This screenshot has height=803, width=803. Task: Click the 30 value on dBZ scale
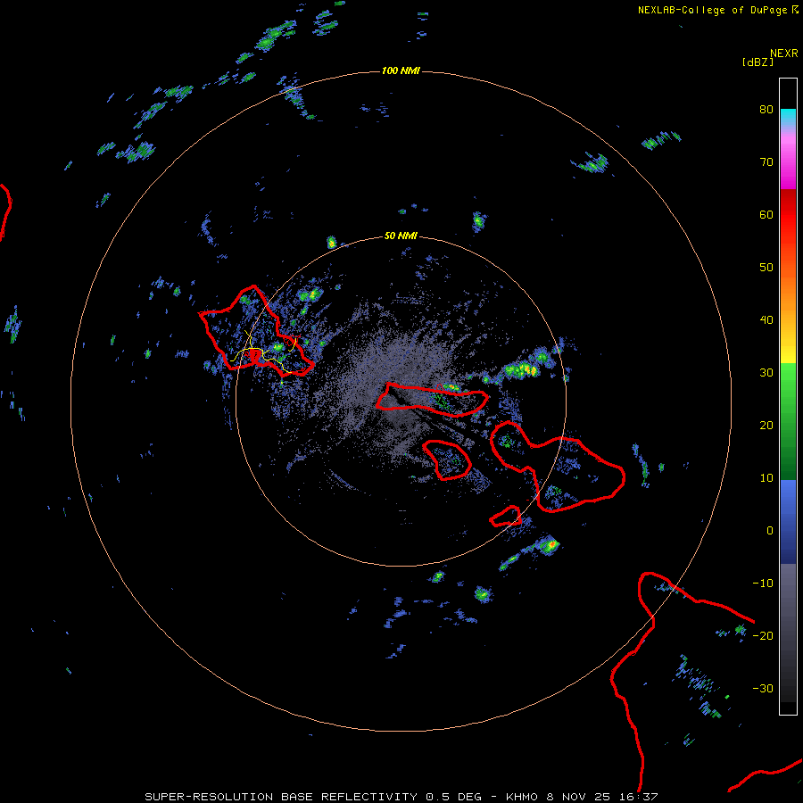click(766, 373)
